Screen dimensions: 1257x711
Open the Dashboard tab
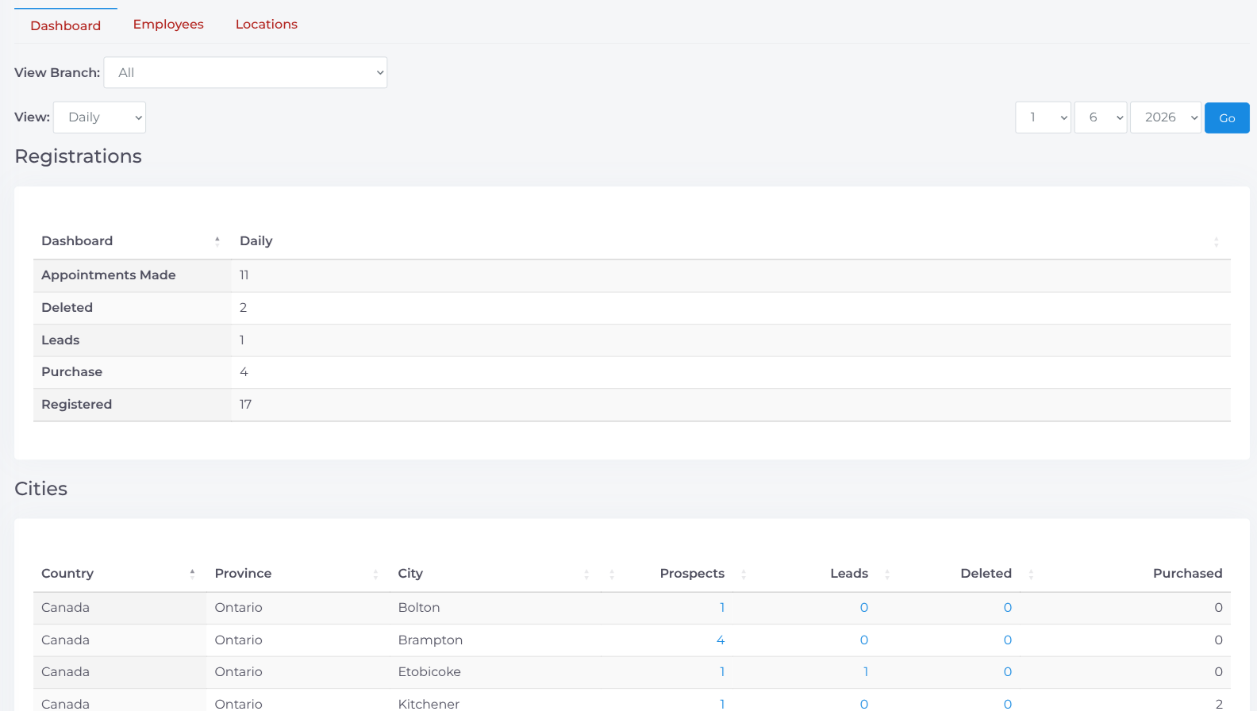pos(66,25)
